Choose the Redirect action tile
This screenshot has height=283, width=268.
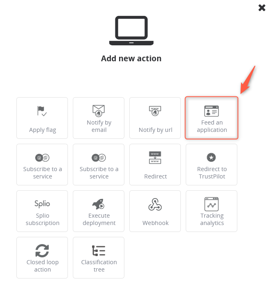point(155,165)
